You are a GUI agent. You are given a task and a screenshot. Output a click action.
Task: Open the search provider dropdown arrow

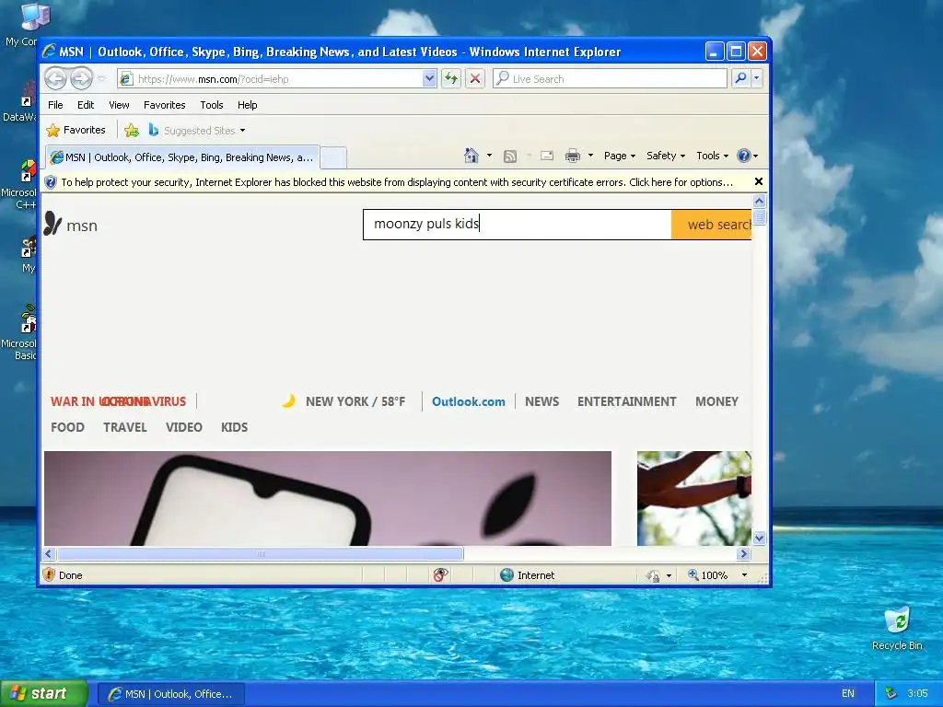pyautogui.click(x=757, y=78)
